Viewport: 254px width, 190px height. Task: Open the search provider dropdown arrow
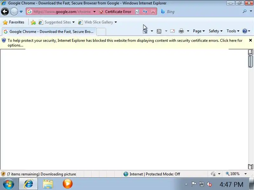point(251,11)
